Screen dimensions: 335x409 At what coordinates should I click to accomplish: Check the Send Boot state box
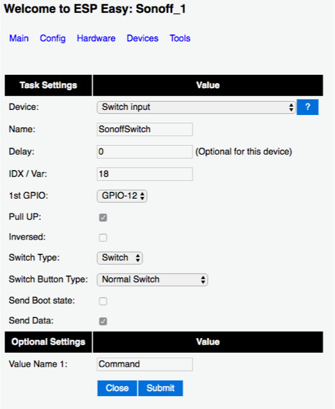[x=103, y=301]
